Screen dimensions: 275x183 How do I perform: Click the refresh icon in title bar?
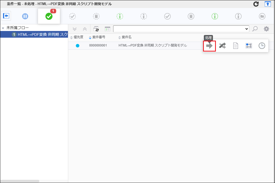click(x=256, y=4)
